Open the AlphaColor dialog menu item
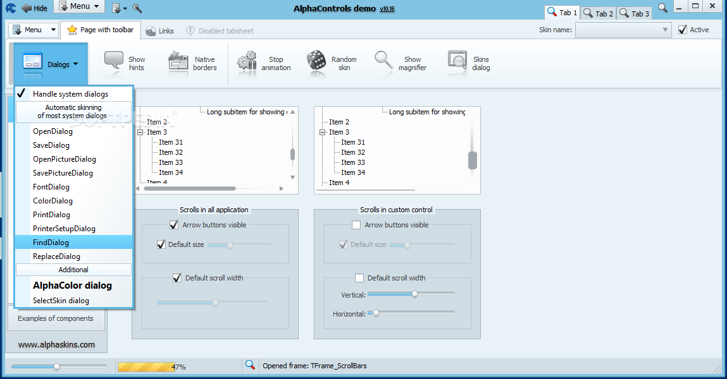 (74, 286)
